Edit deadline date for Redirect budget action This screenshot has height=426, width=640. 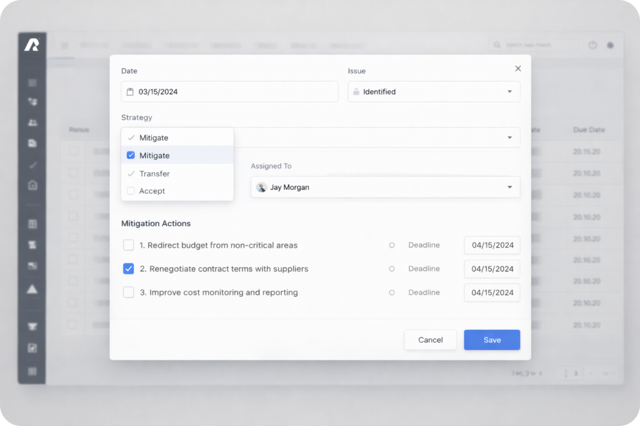pyautogui.click(x=492, y=245)
